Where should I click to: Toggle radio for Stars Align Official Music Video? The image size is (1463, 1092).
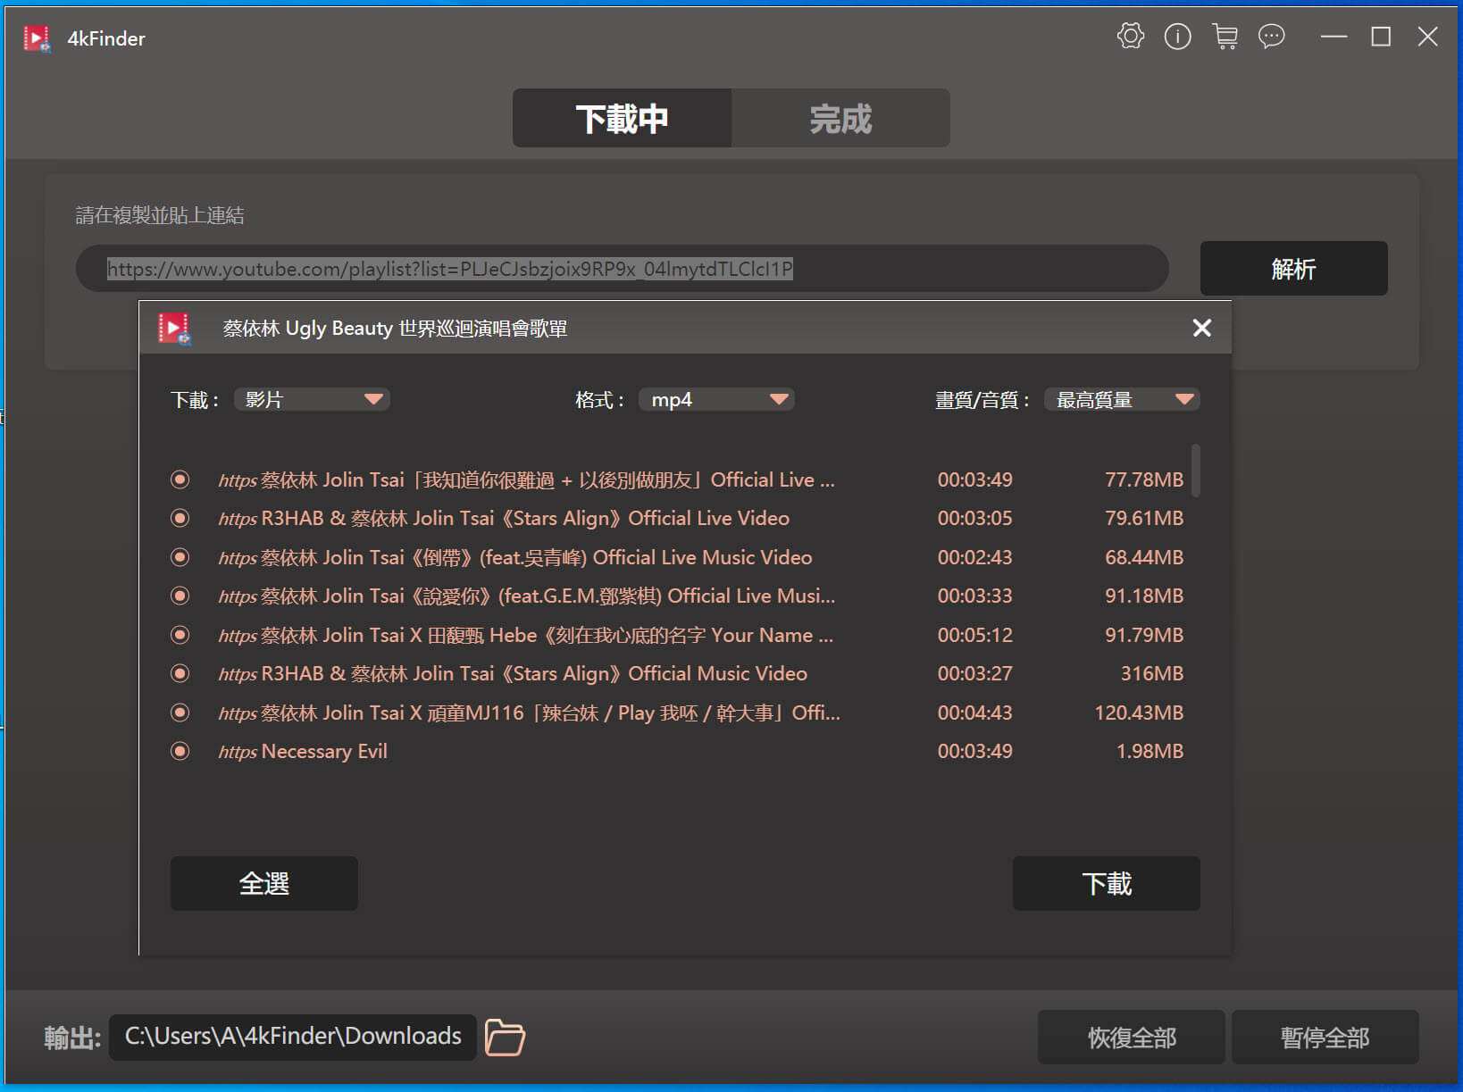click(x=180, y=673)
